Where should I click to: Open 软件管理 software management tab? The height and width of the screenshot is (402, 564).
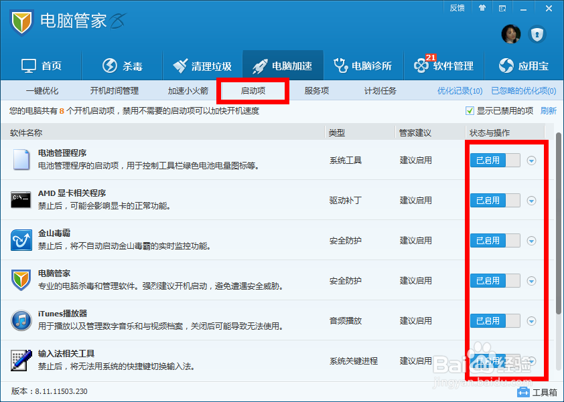point(443,66)
